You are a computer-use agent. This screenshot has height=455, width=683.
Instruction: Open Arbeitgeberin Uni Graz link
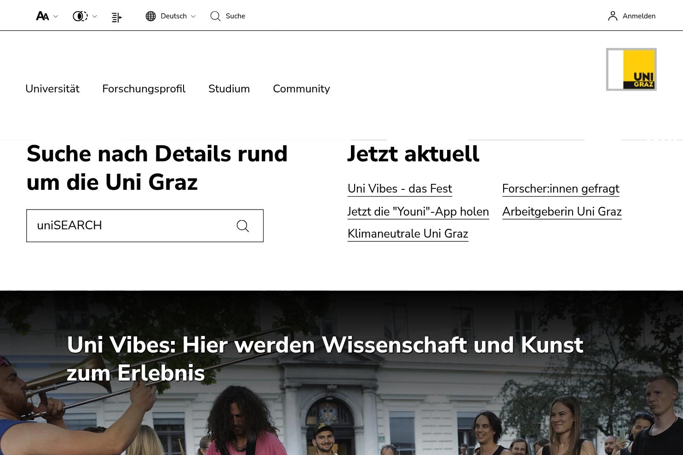[x=562, y=212]
